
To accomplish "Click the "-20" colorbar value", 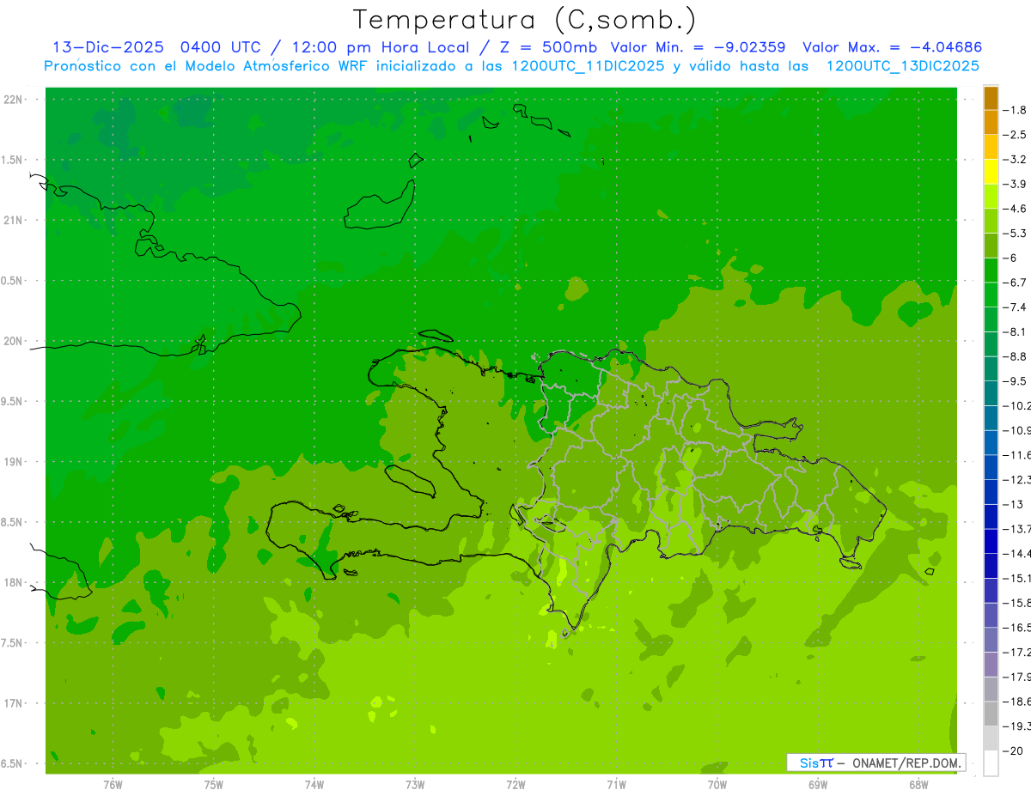I will pos(1012,750).
